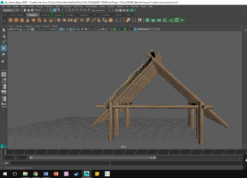Create a polygon cube from the shelf
The width and height of the screenshot is (247, 178).
pos(16,20)
